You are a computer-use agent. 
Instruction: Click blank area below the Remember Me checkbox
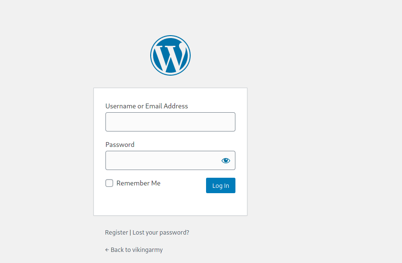pyautogui.click(x=125, y=203)
